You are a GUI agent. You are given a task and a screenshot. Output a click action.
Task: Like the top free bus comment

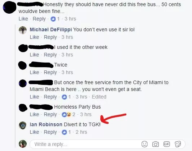(23, 19)
